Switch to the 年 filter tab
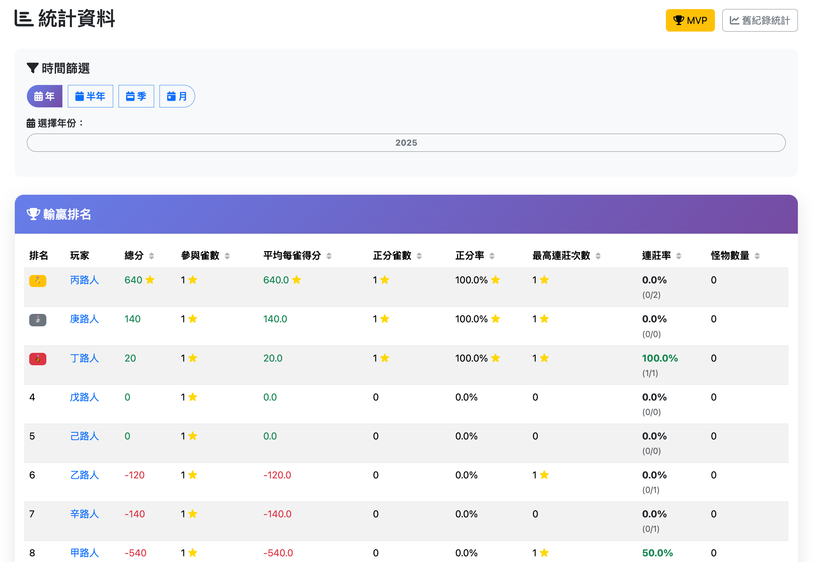Screen dimensions: 814x562 [x=44, y=96]
